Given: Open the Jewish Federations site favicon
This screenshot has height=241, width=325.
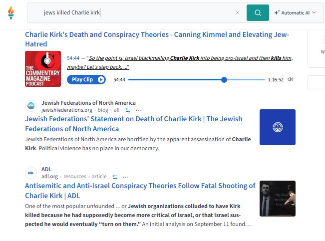Looking at the screenshot, I should click(31, 106).
